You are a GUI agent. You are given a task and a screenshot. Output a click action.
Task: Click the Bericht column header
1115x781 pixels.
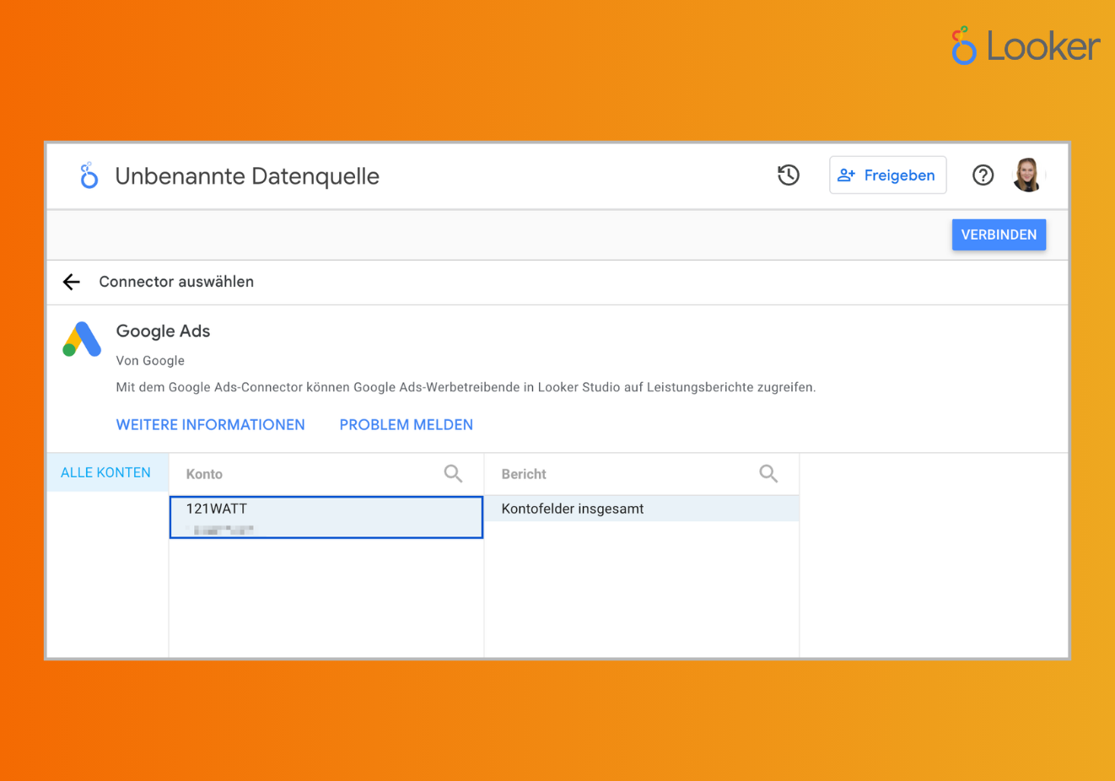coord(524,474)
